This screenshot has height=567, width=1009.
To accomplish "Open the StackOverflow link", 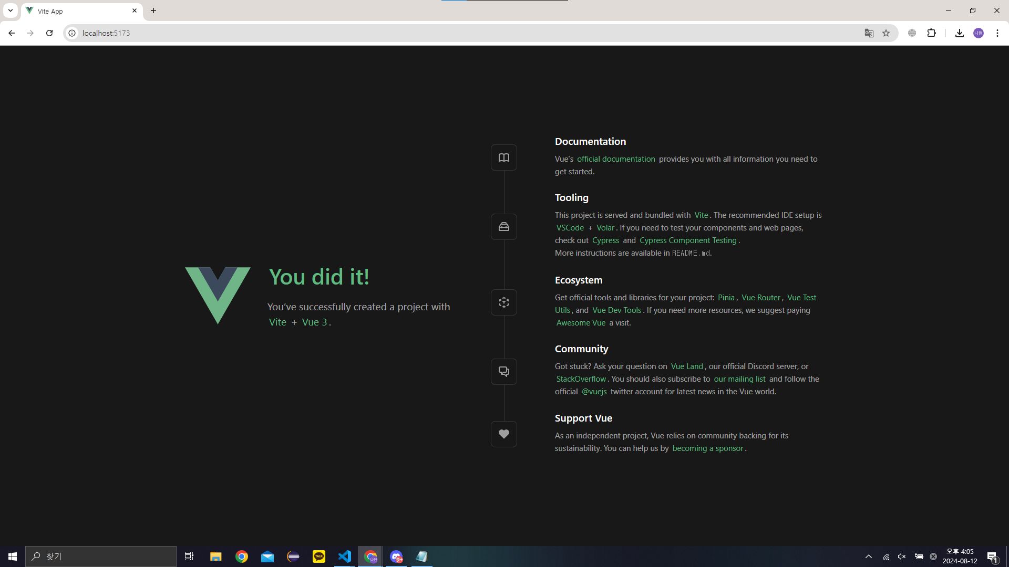I will (x=581, y=379).
